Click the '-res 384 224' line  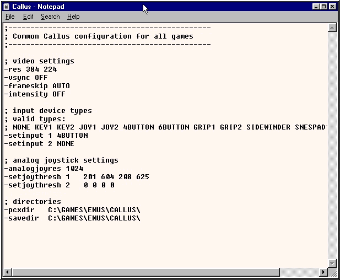[x=30, y=69]
